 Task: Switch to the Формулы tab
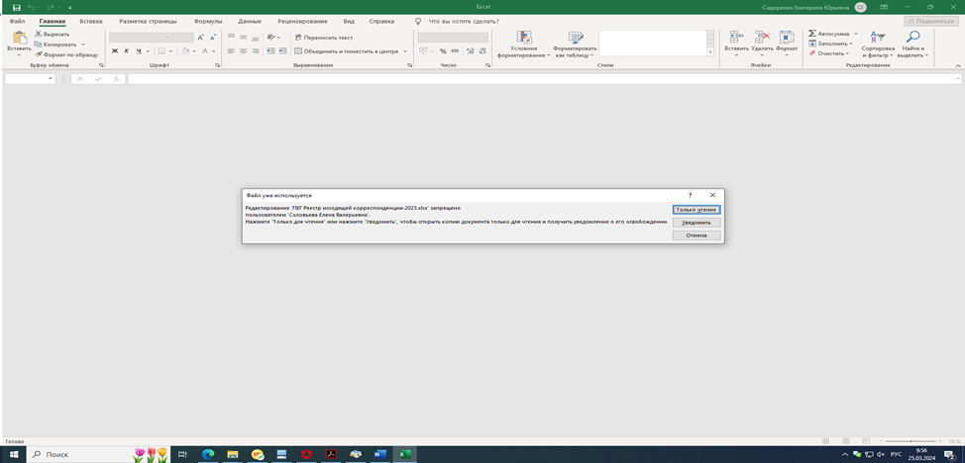point(208,21)
